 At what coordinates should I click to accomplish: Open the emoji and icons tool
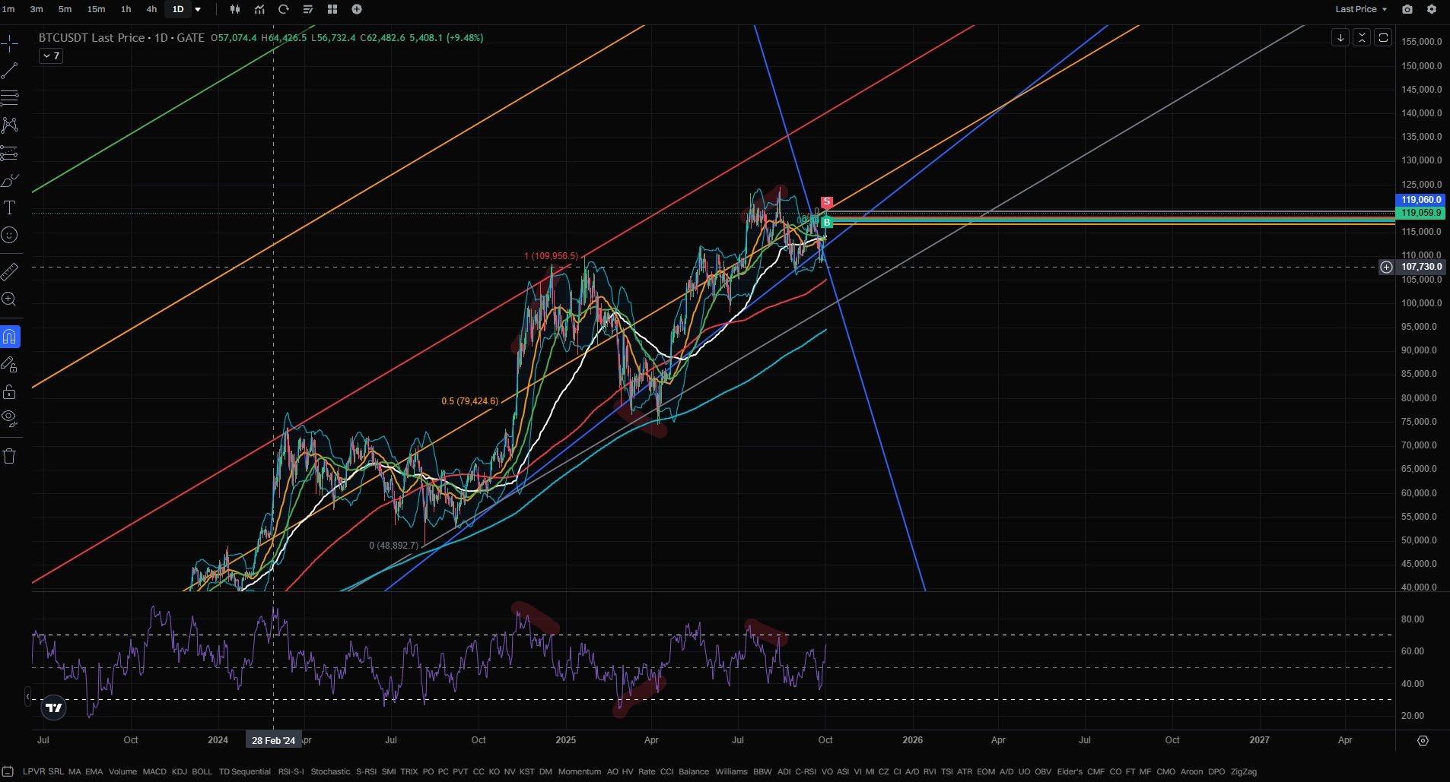(9, 236)
